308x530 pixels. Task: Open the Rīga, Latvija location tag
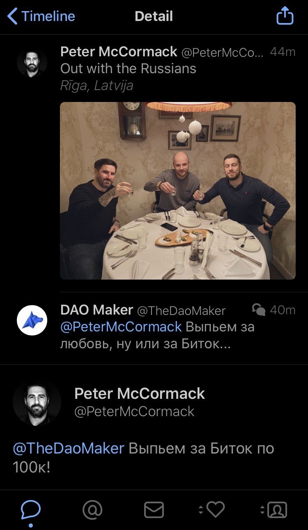[97, 86]
